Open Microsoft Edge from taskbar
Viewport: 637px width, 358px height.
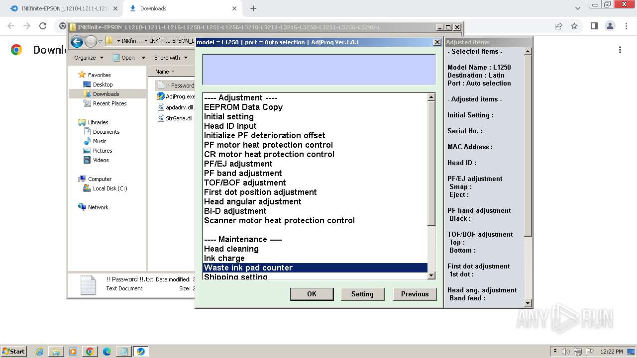click(107, 352)
